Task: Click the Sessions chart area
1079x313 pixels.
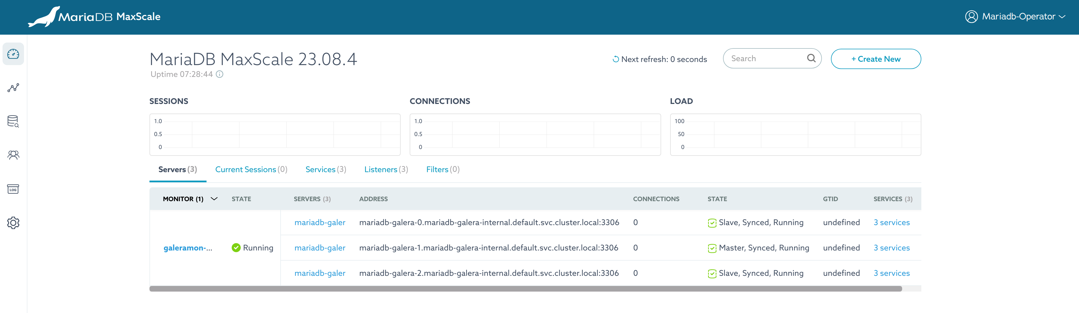Action: pyautogui.click(x=275, y=135)
